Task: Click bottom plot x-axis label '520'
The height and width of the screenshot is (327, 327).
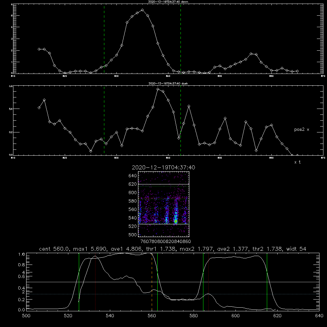Action: pyautogui.click(x=68, y=316)
